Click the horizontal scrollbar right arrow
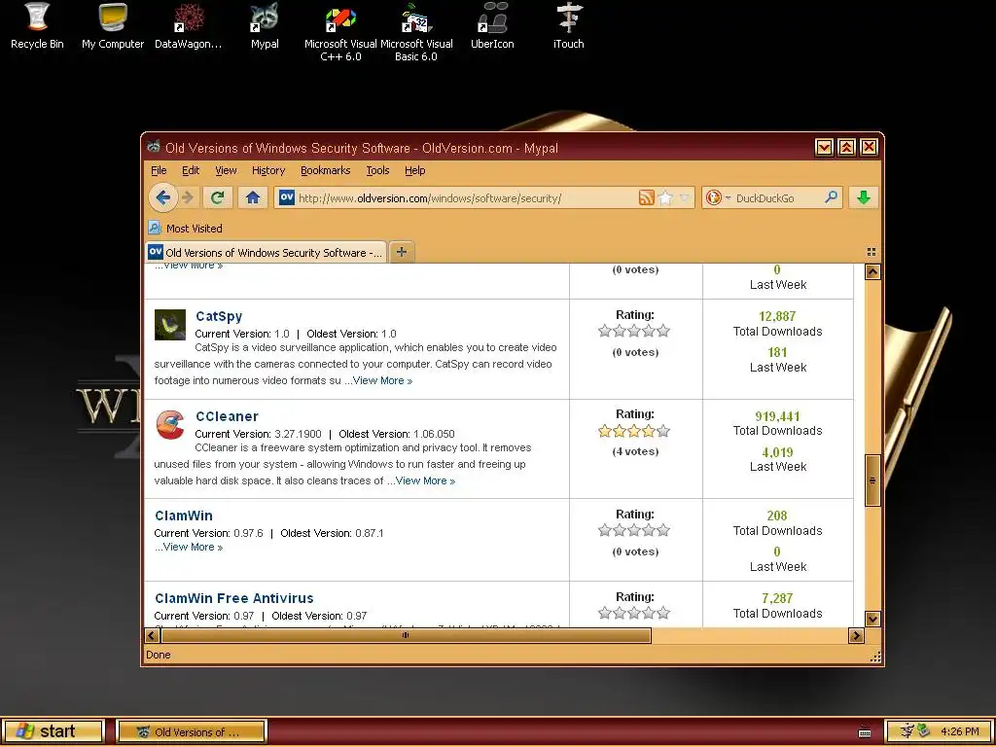The width and height of the screenshot is (996, 747). (856, 635)
